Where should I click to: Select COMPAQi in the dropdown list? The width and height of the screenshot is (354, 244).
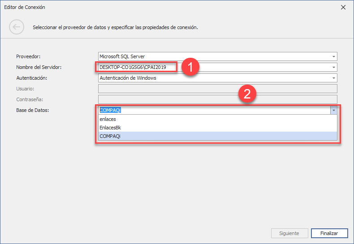coord(218,136)
